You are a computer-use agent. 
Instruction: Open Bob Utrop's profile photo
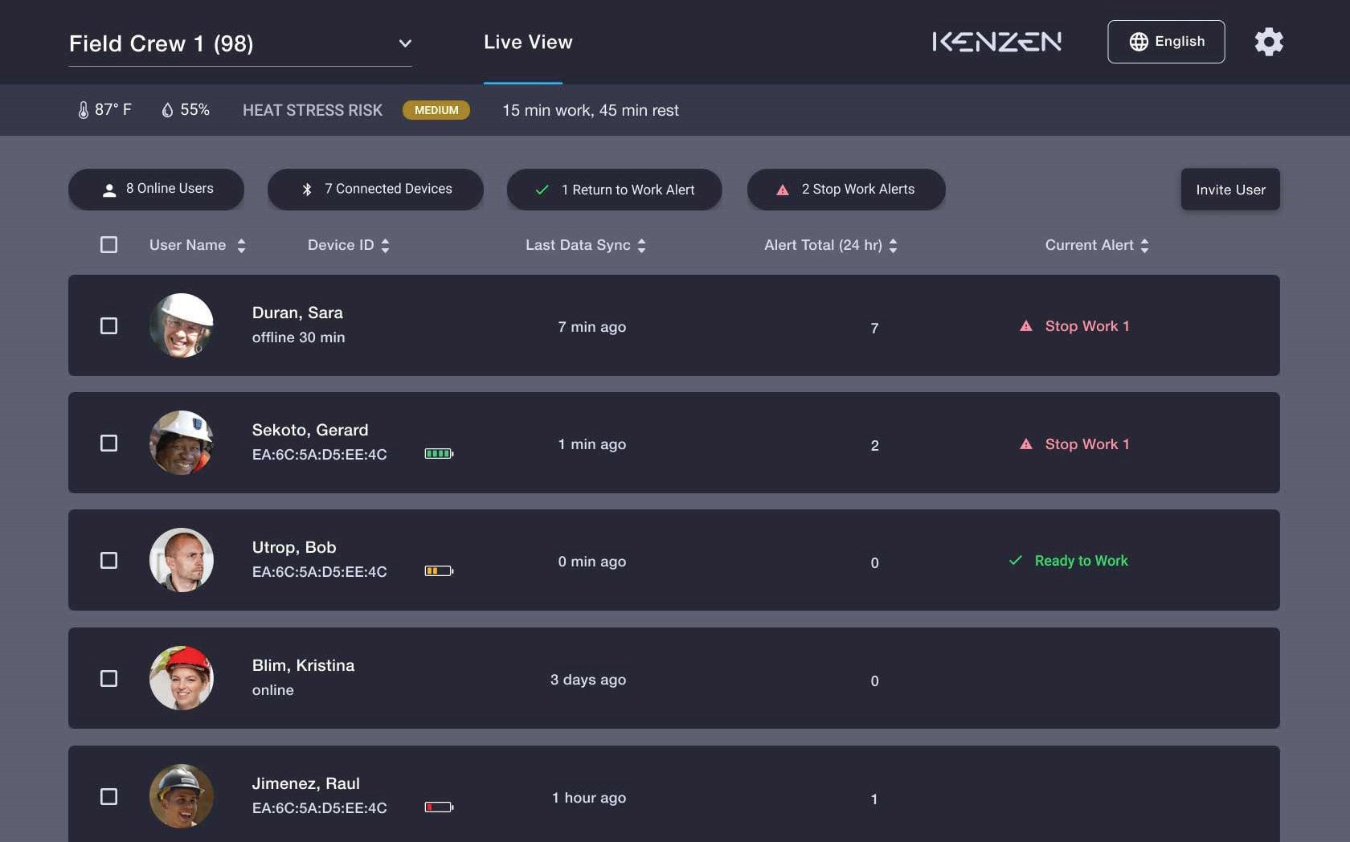click(x=182, y=560)
